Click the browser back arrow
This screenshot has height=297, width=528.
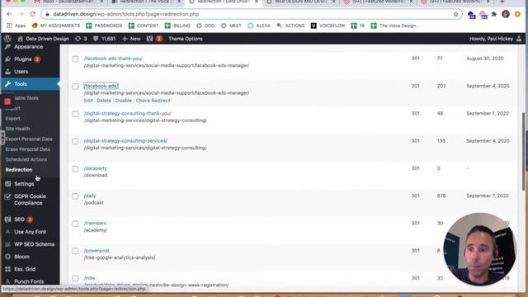coord(9,14)
